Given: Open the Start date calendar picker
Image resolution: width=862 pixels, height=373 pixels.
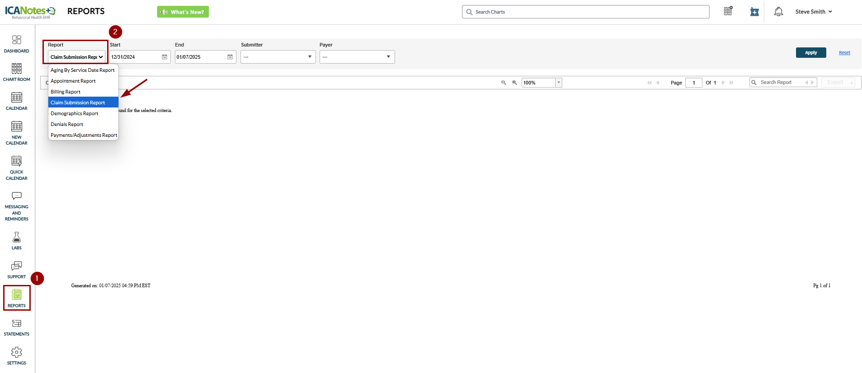Looking at the screenshot, I should tap(165, 57).
